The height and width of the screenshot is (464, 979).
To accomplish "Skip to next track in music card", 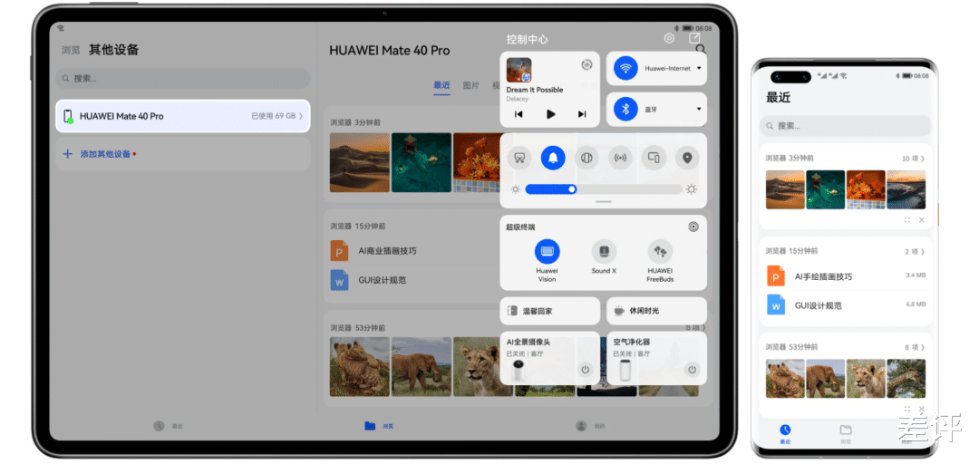I will (582, 114).
